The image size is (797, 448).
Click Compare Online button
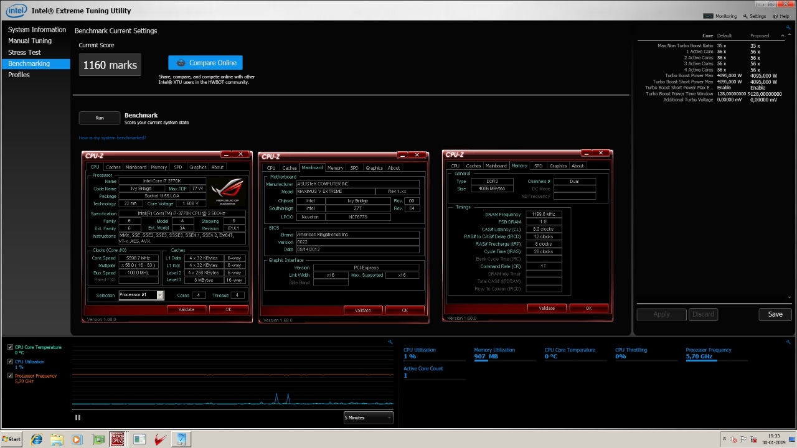coord(205,63)
